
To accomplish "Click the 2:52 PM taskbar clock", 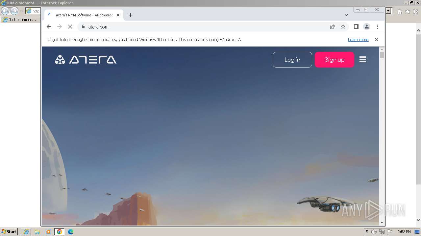I will point(404,232).
